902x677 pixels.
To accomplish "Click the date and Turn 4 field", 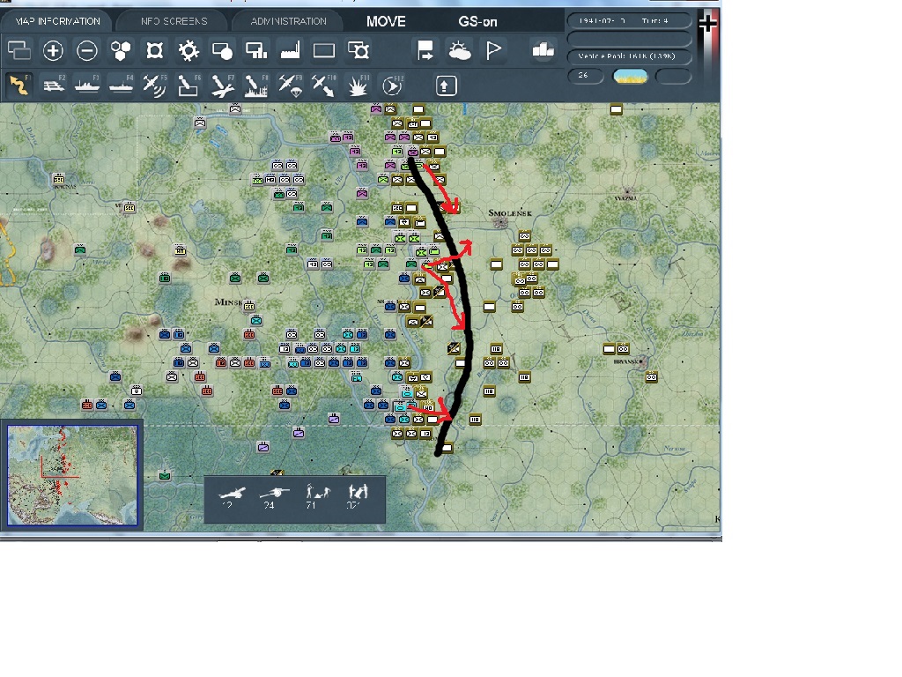I will (x=629, y=21).
